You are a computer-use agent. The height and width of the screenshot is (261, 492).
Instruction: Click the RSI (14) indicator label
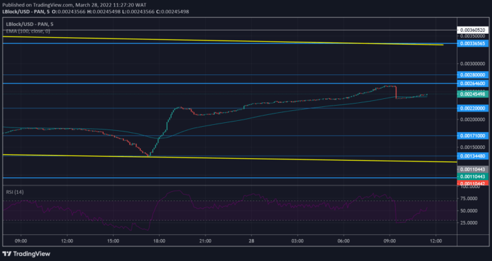tap(15, 192)
